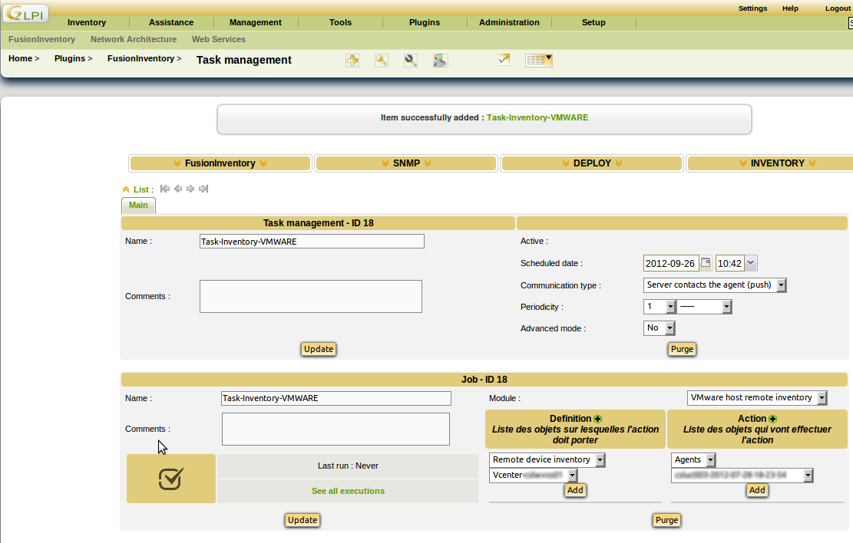Click Logout link
The height and width of the screenshot is (543, 853).
[x=838, y=8]
